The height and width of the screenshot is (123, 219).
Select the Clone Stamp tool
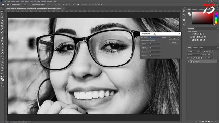2,38
